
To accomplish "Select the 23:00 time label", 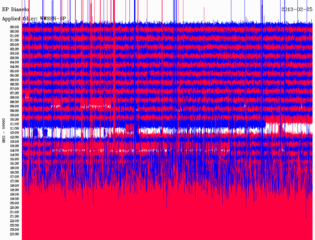I will (x=14, y=230).
